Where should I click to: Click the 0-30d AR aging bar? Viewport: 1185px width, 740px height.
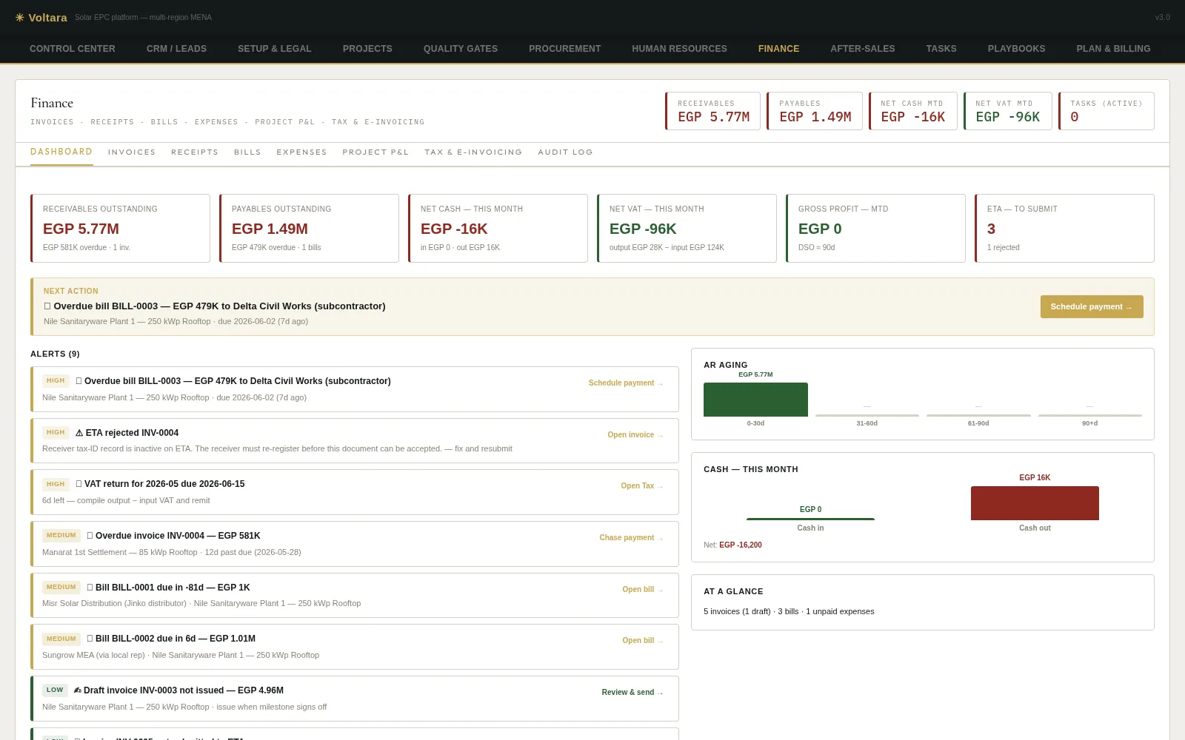coord(755,400)
